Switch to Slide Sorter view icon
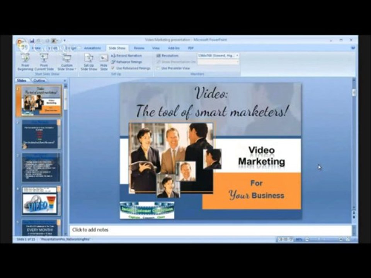The height and width of the screenshot is (278, 371). pos(286,239)
